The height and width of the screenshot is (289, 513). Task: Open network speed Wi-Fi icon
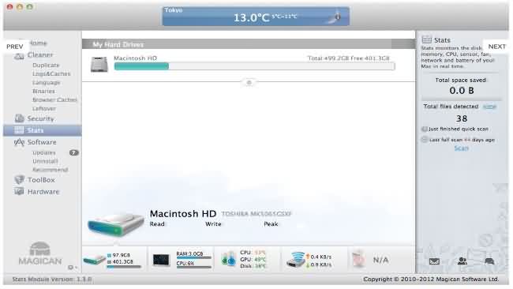[x=296, y=260]
